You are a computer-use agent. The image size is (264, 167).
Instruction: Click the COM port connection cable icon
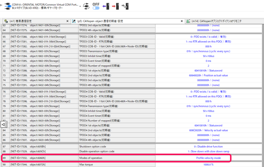[8, 6]
